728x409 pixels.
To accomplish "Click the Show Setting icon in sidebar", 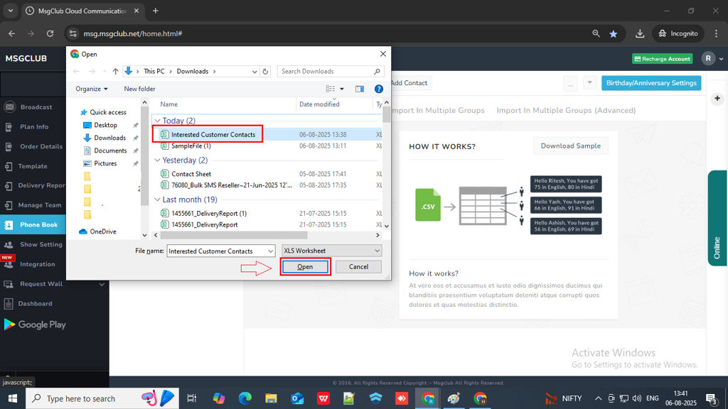I will pos(9,244).
